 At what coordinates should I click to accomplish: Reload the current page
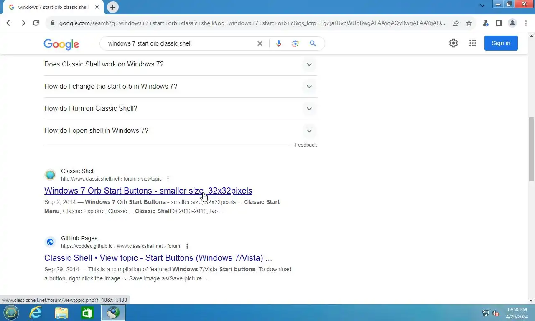tap(36, 23)
